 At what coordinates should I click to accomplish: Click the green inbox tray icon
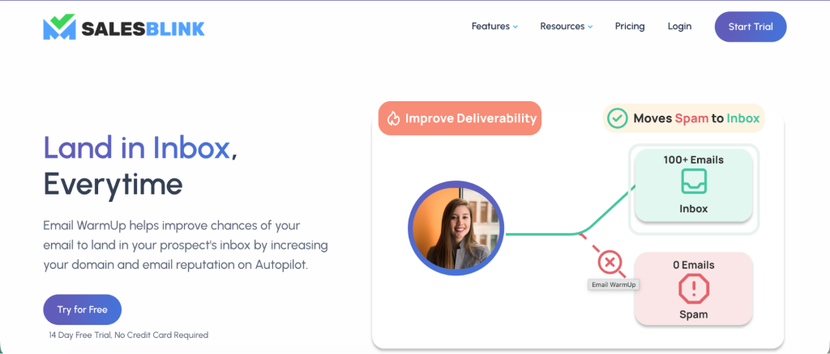694,181
